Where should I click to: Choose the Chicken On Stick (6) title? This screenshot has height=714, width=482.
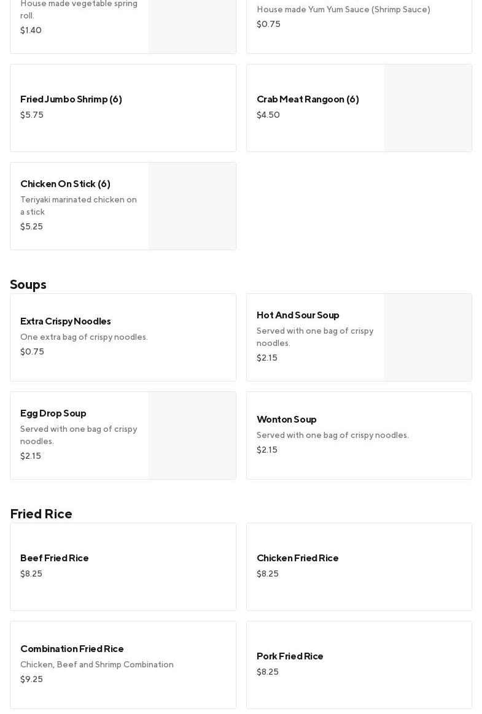pos(65,184)
